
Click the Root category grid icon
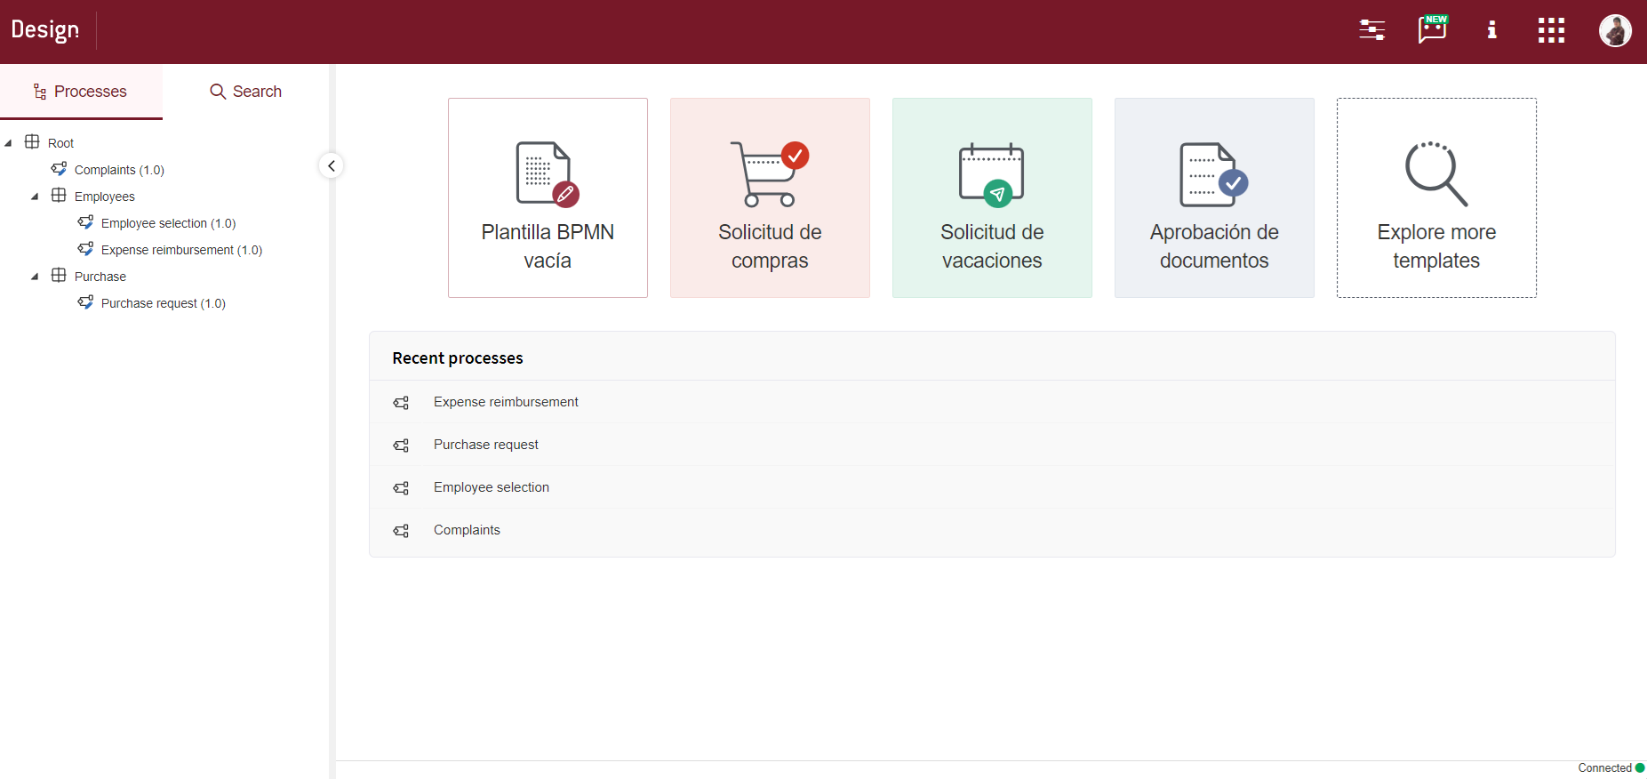(x=32, y=141)
